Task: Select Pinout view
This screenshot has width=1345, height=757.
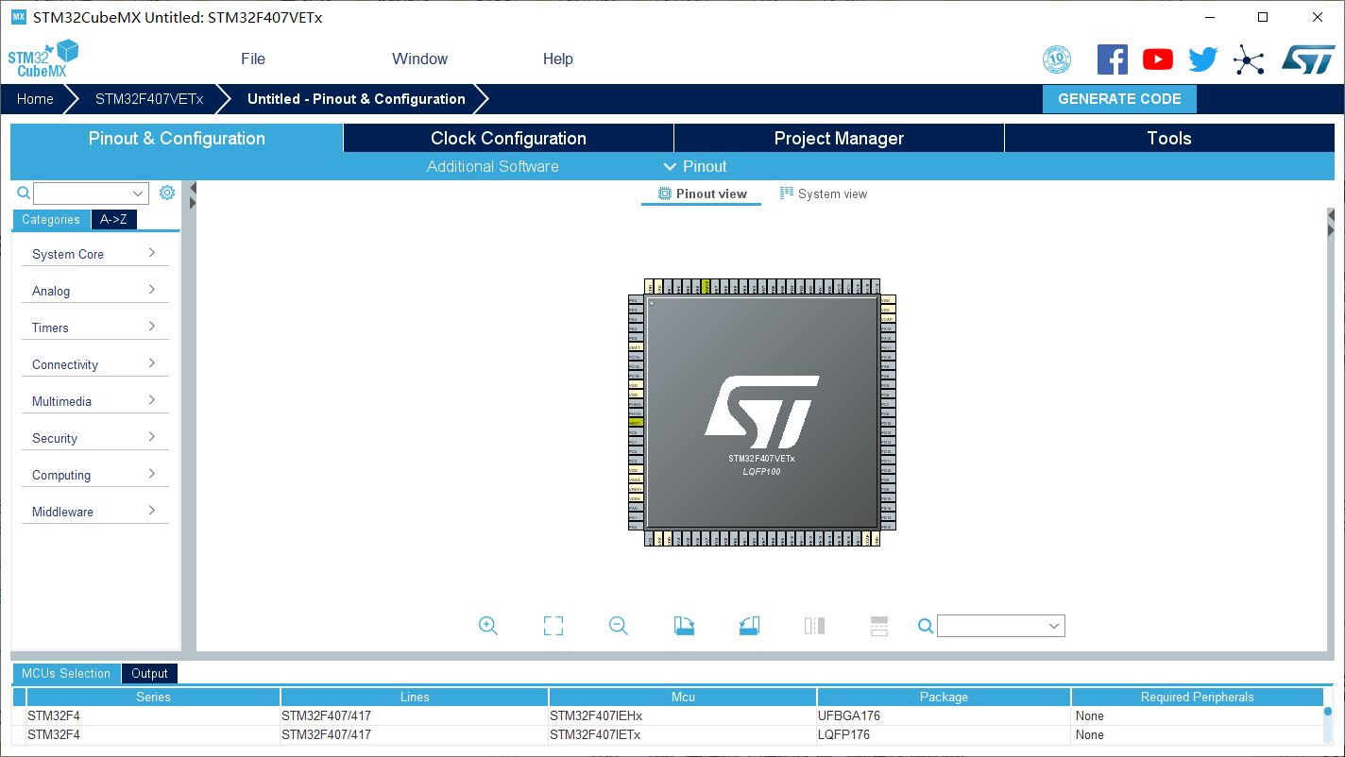Action: pos(701,193)
